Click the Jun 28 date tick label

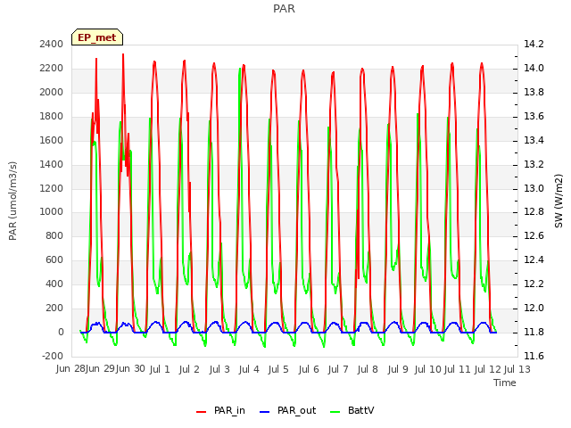click(70, 369)
